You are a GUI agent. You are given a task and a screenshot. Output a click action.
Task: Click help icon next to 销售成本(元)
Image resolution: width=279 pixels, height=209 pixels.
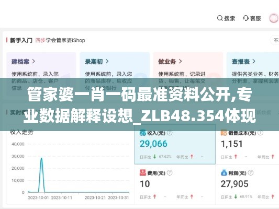[260, 133]
